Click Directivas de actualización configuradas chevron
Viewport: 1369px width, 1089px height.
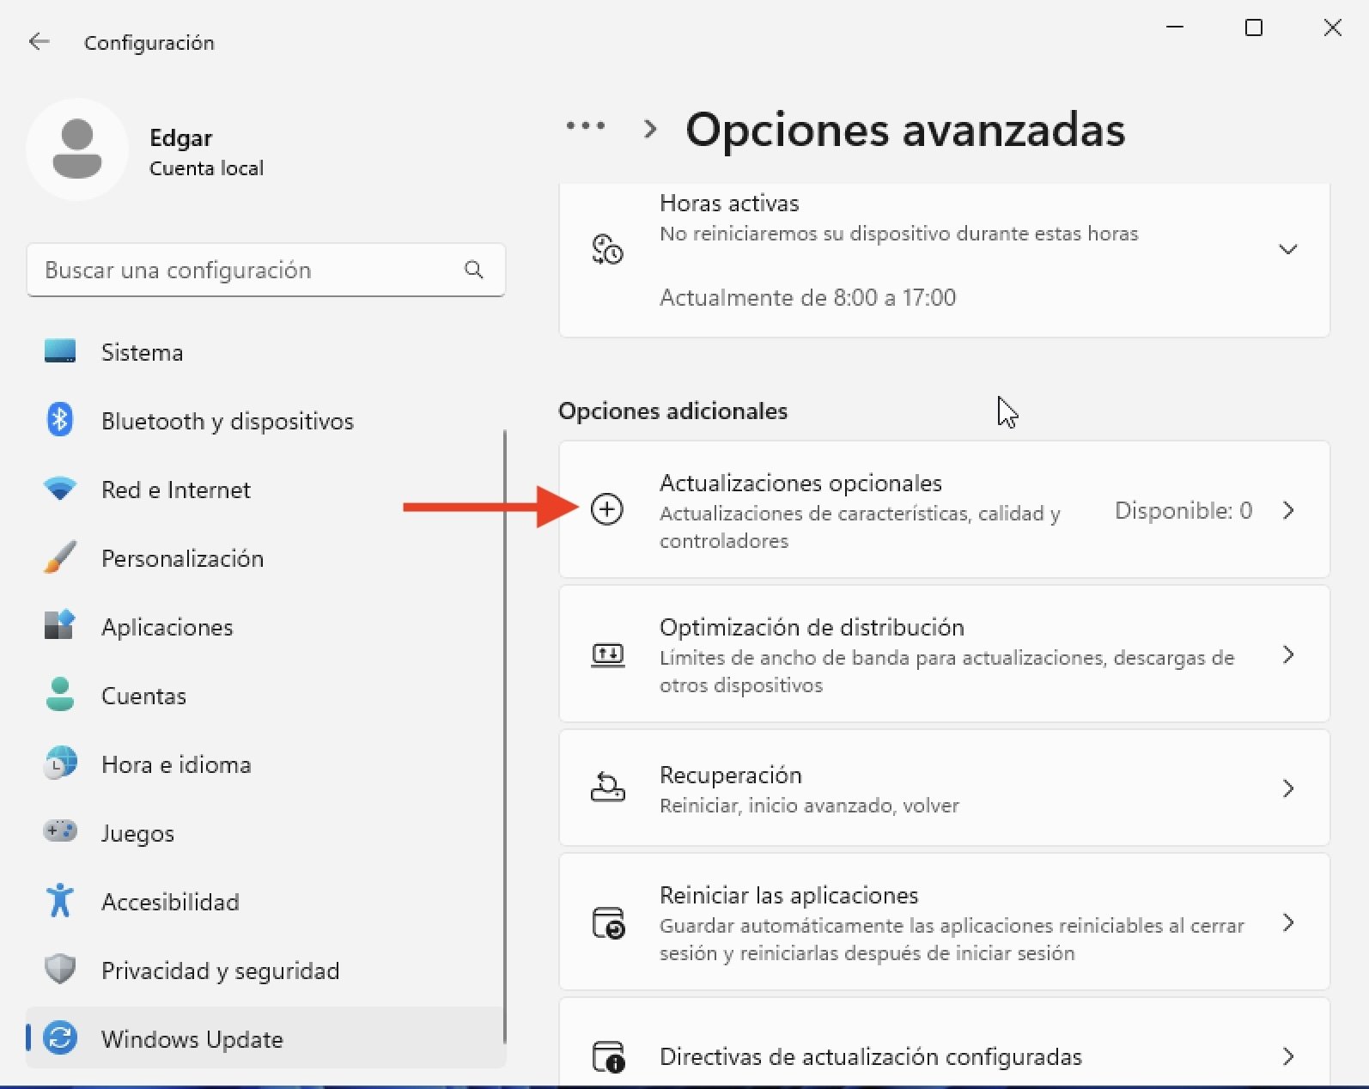1288,1056
